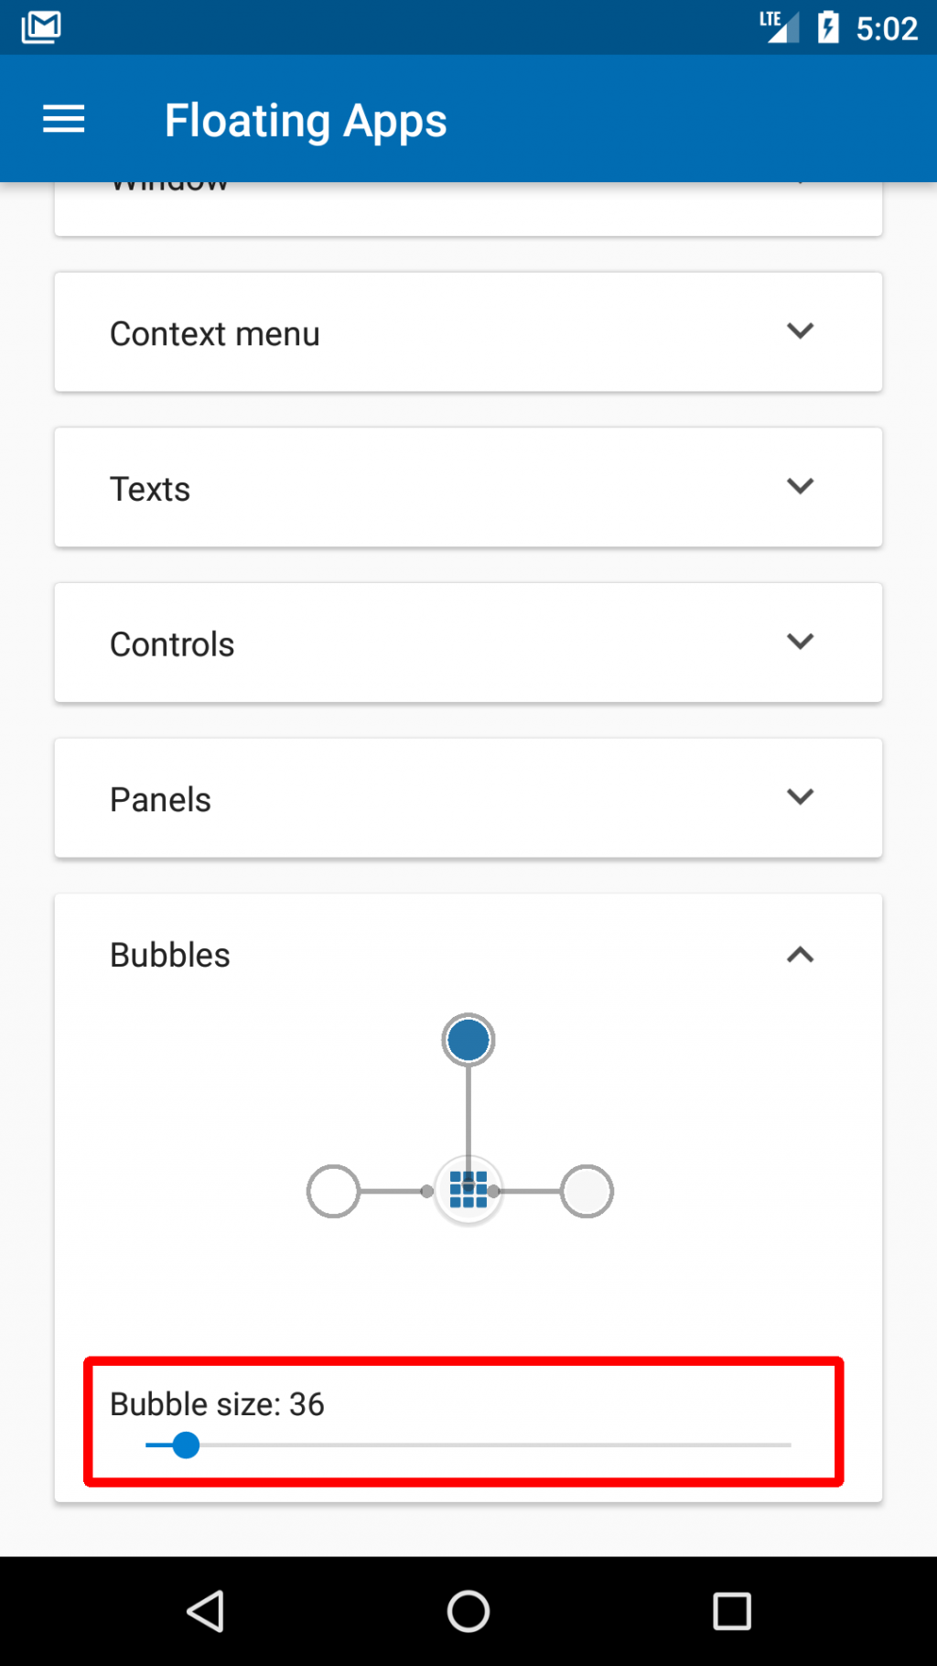Select the top blue bubble in the preview
Screen dimensions: 937x1666
[468, 1038]
